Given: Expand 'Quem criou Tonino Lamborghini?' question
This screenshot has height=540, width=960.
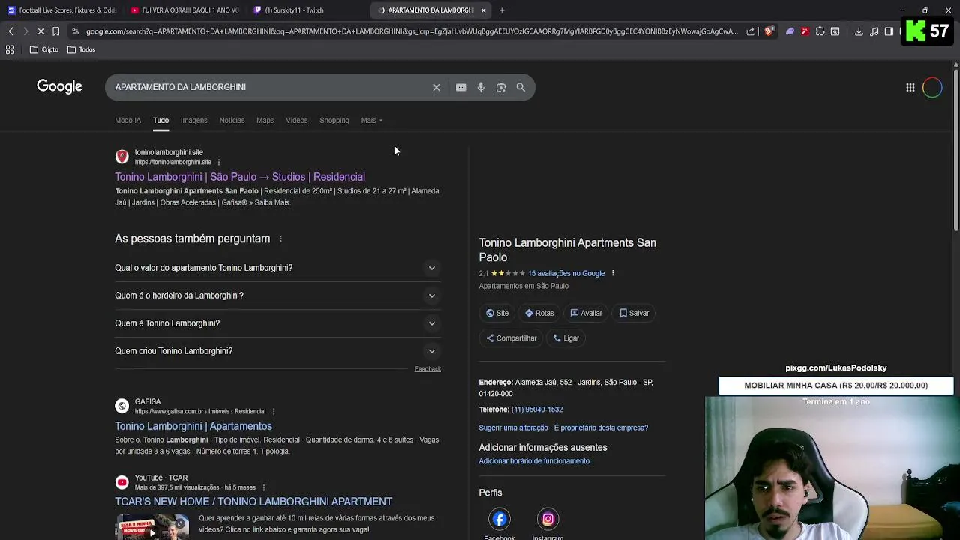Looking at the screenshot, I should tap(277, 351).
